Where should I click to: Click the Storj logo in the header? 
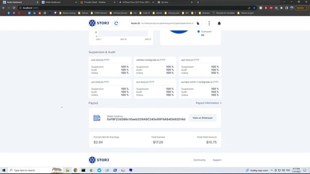(x=99, y=23)
